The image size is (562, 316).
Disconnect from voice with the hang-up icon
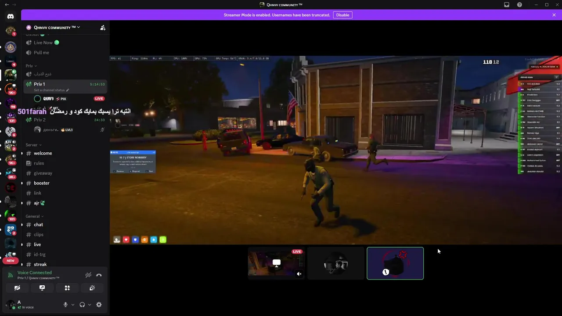99,275
